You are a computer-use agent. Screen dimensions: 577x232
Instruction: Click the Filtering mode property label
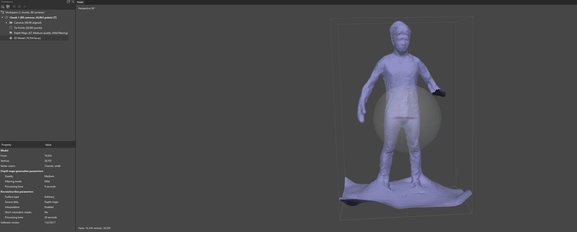[13, 182]
